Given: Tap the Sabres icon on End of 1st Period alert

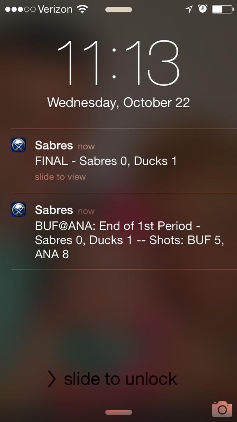Looking at the screenshot, I should 19,209.
